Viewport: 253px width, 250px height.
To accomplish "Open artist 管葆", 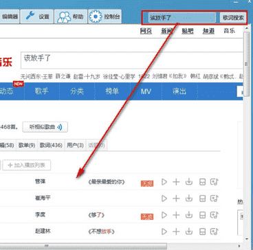I will pos(41,181).
